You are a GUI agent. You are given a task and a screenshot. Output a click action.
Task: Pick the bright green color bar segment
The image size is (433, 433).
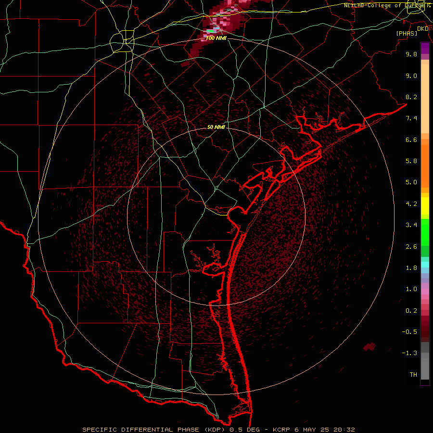425,232
